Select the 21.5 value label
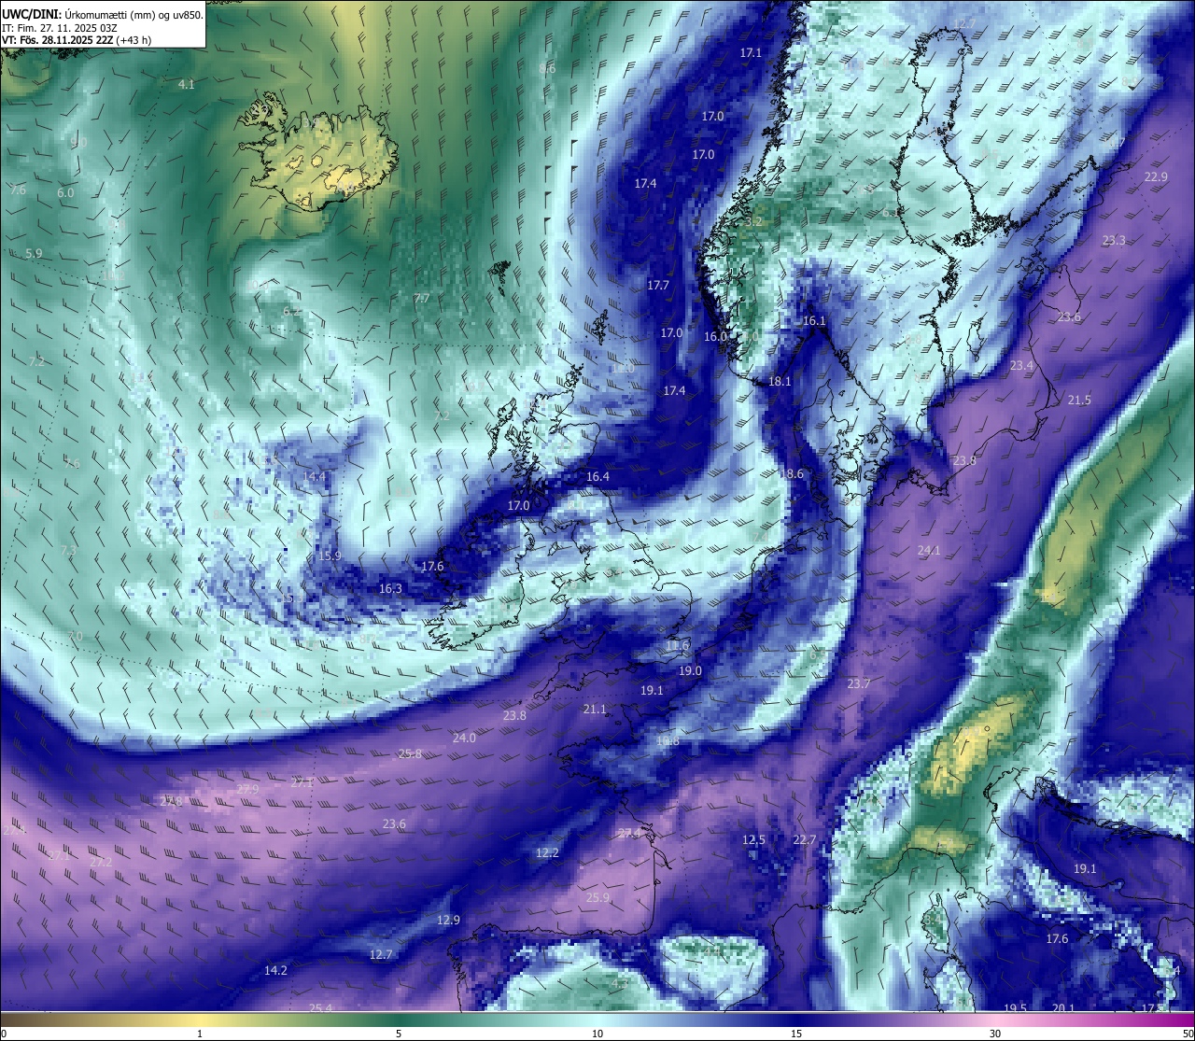1195x1041 pixels. [1079, 401]
